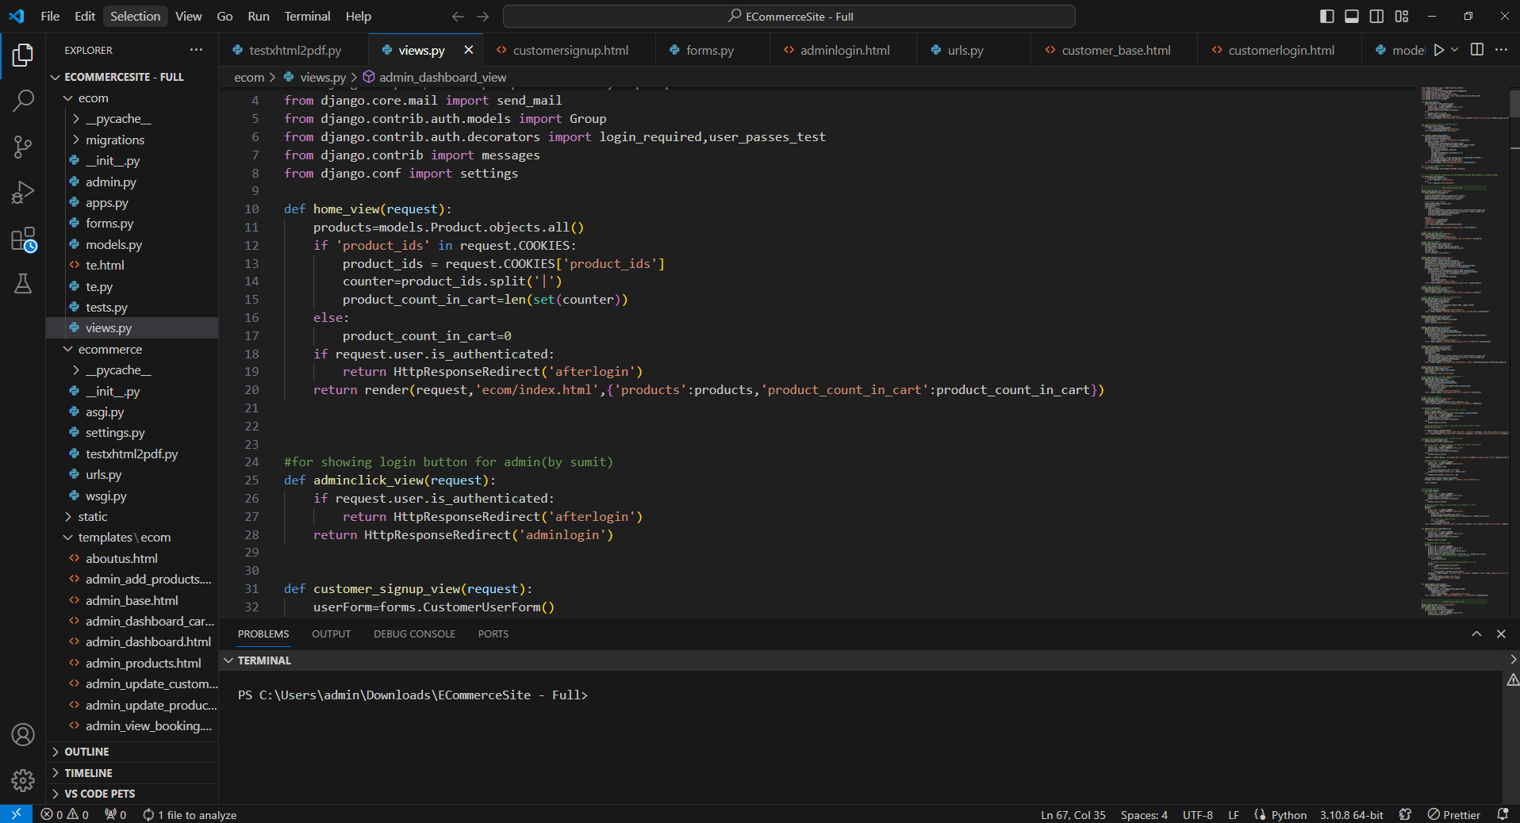Select interpreter 3.10.8 64-bit
Screen dimensions: 1520x823
pyautogui.click(x=1351, y=814)
